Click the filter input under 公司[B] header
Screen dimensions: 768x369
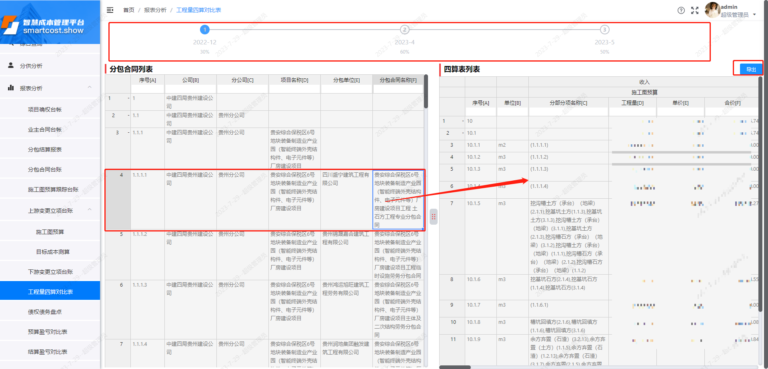point(190,88)
